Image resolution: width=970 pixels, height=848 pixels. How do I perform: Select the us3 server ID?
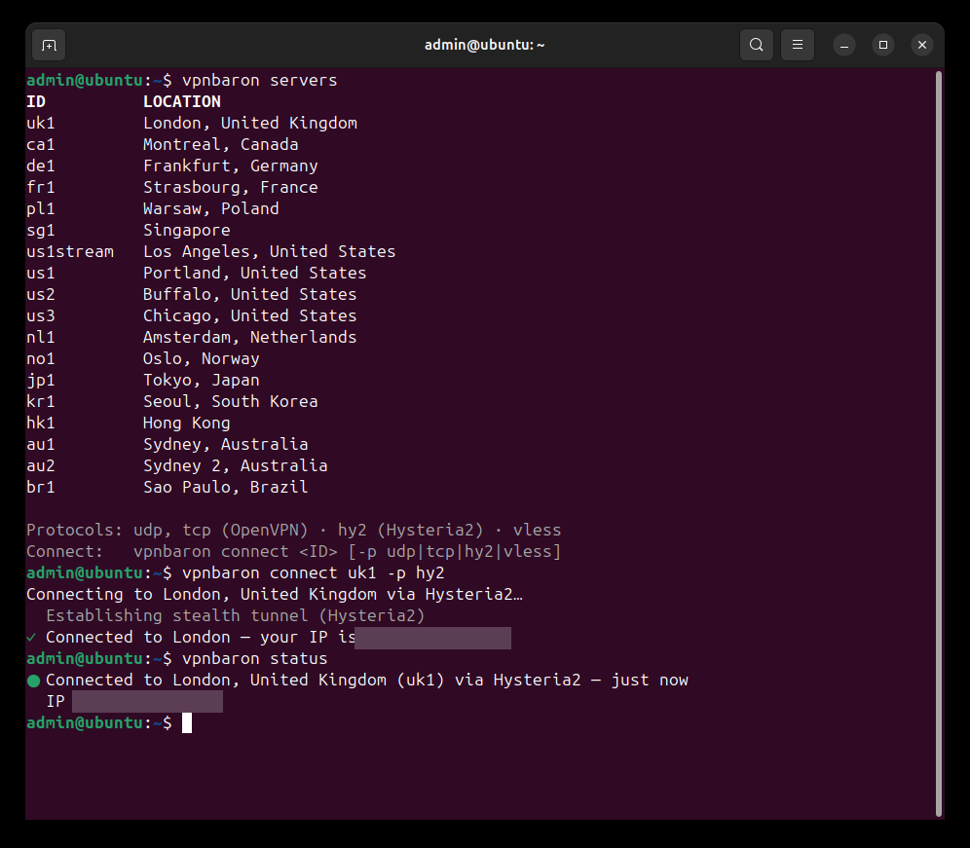tap(41, 316)
